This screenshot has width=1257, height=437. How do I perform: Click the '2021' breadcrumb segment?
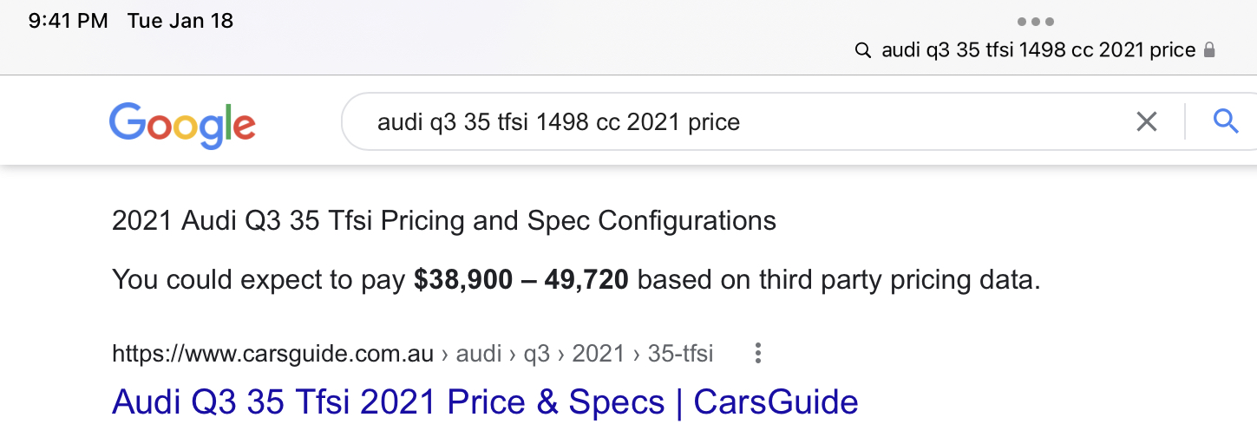(598, 353)
